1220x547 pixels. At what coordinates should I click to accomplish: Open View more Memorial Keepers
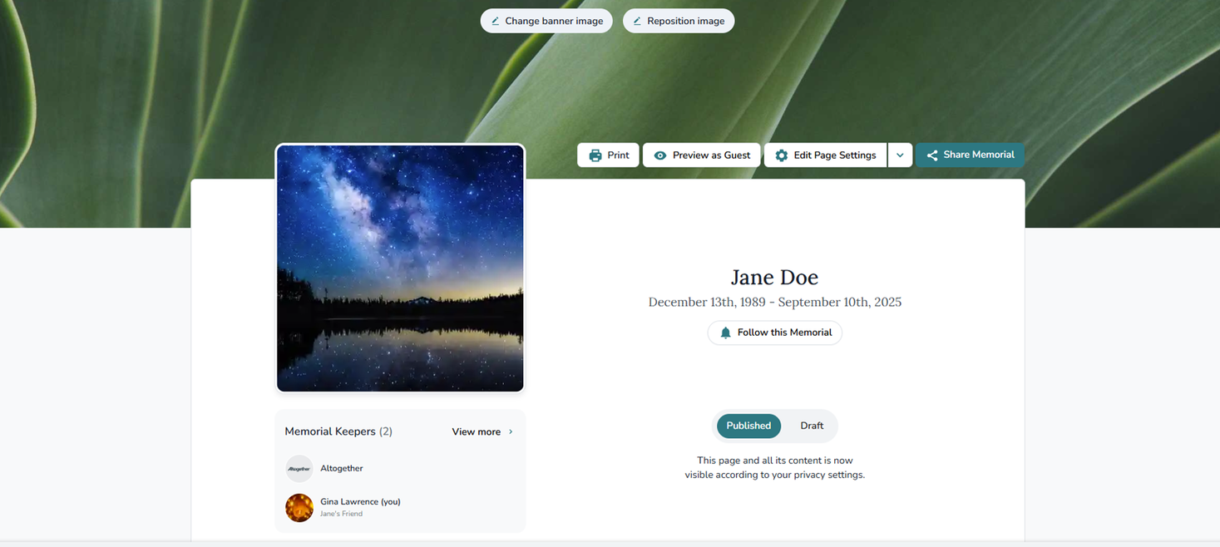click(x=482, y=432)
